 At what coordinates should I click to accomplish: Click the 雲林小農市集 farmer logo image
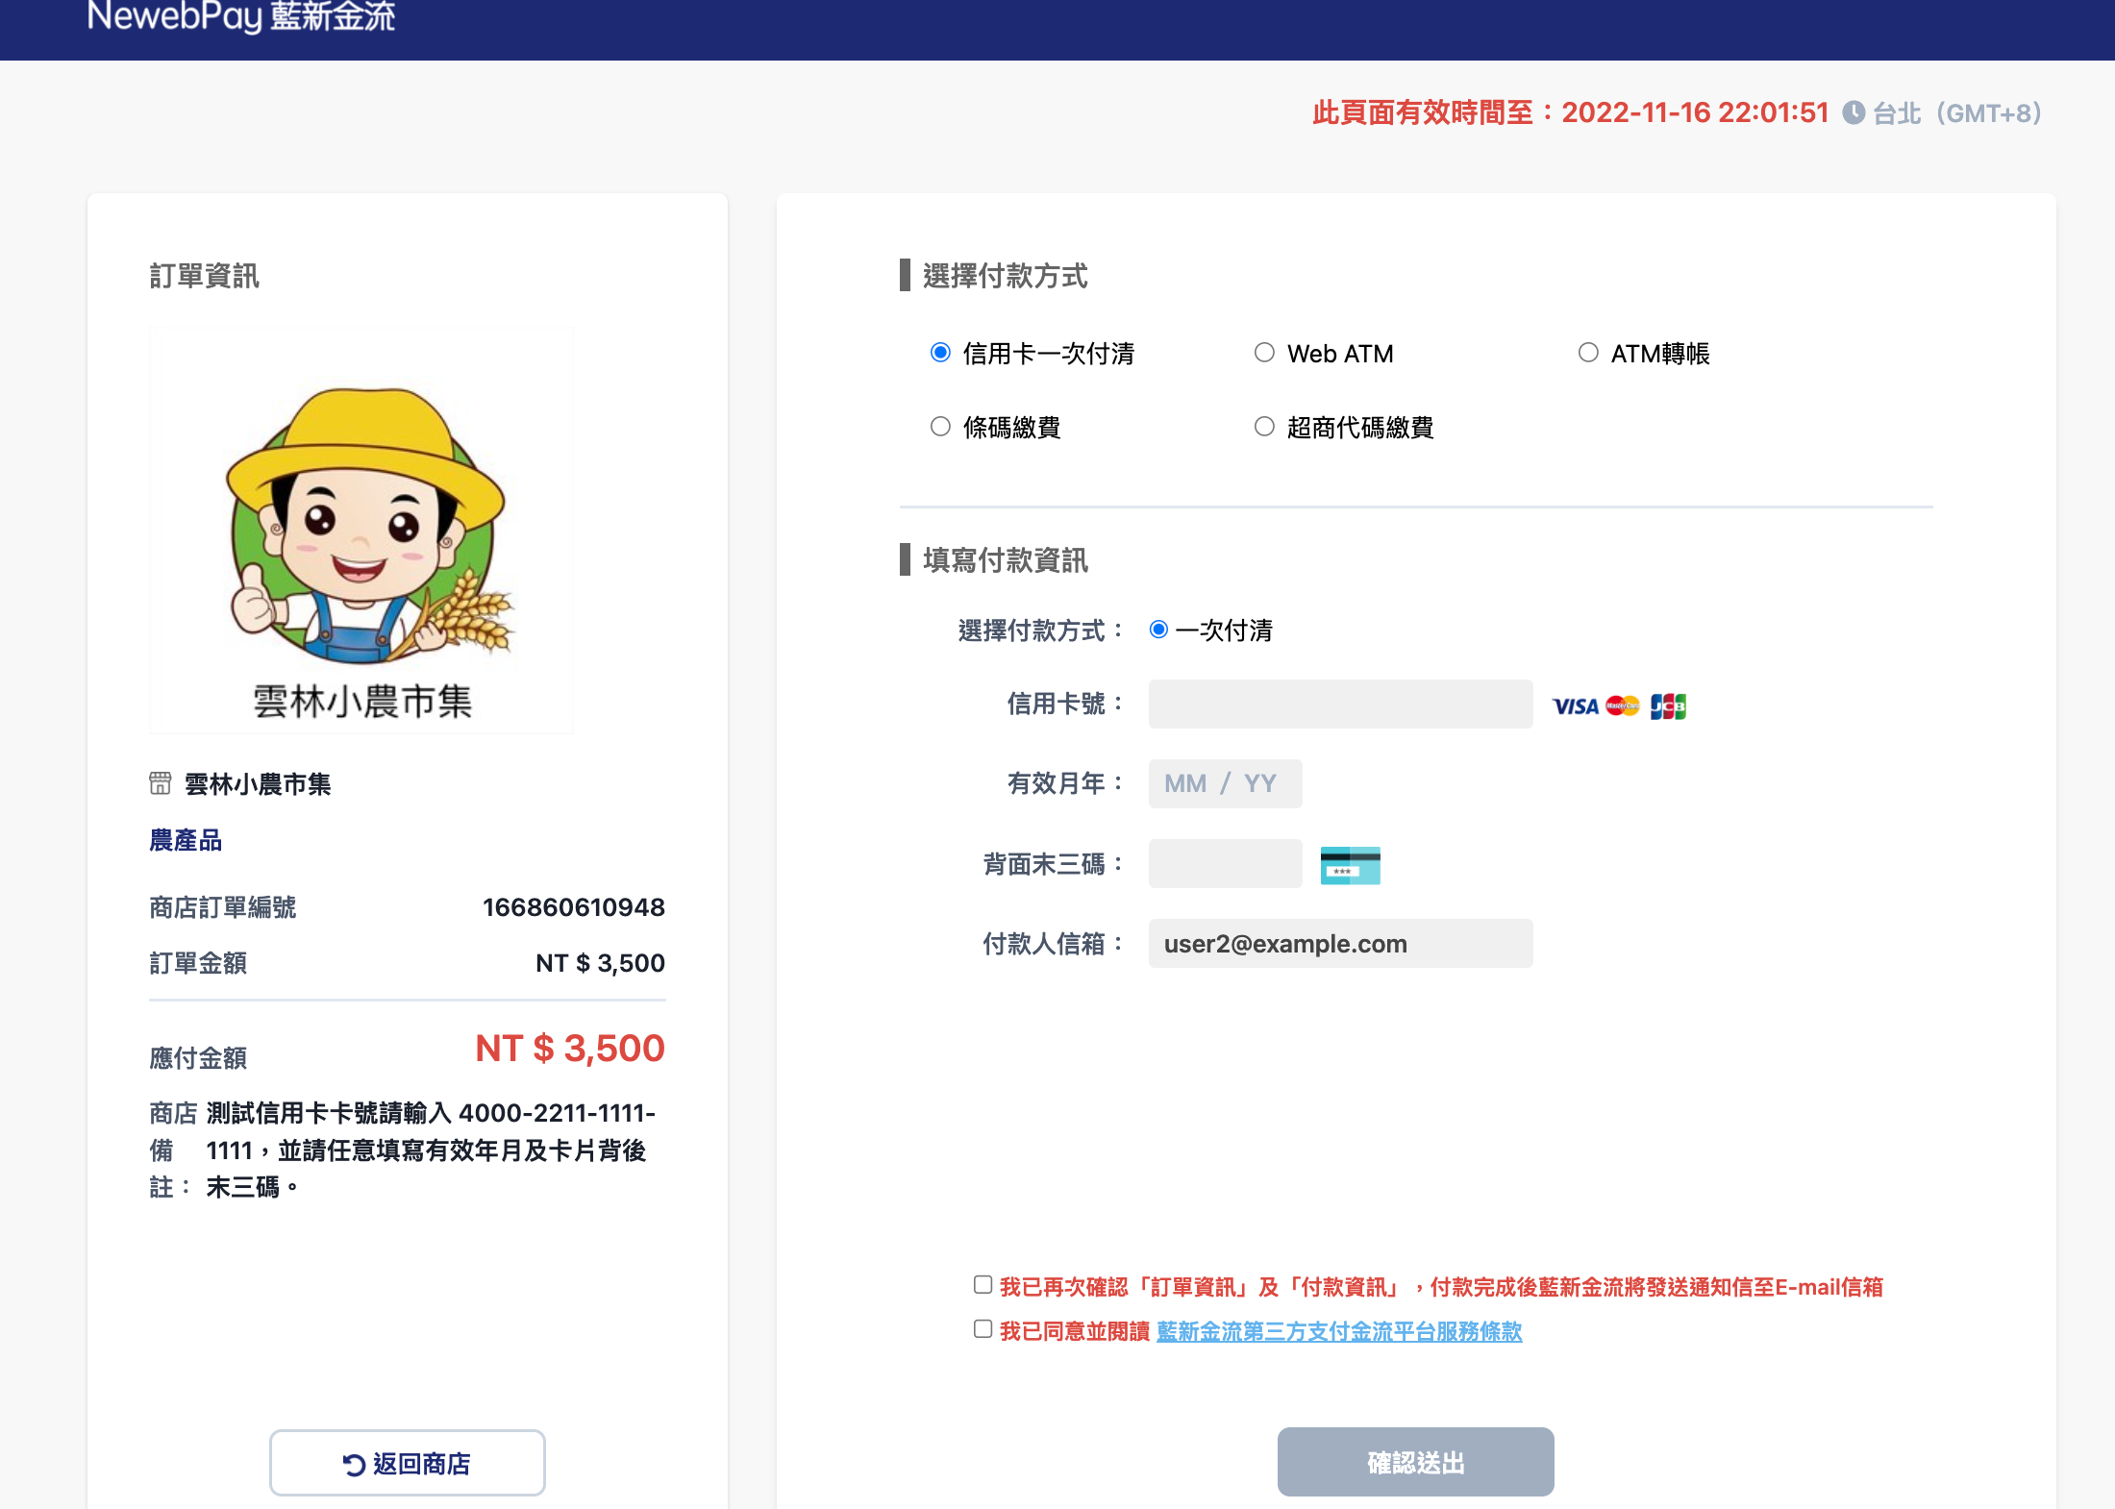(x=361, y=531)
